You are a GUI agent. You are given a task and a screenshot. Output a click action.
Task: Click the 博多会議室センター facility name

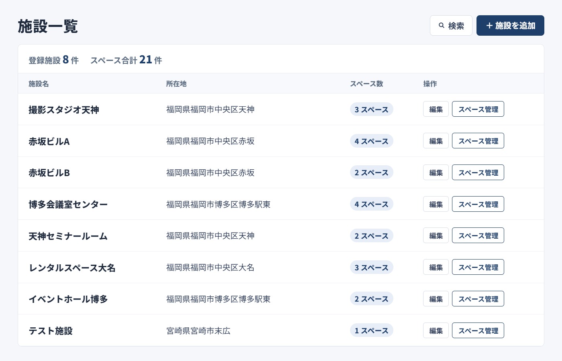tap(68, 205)
